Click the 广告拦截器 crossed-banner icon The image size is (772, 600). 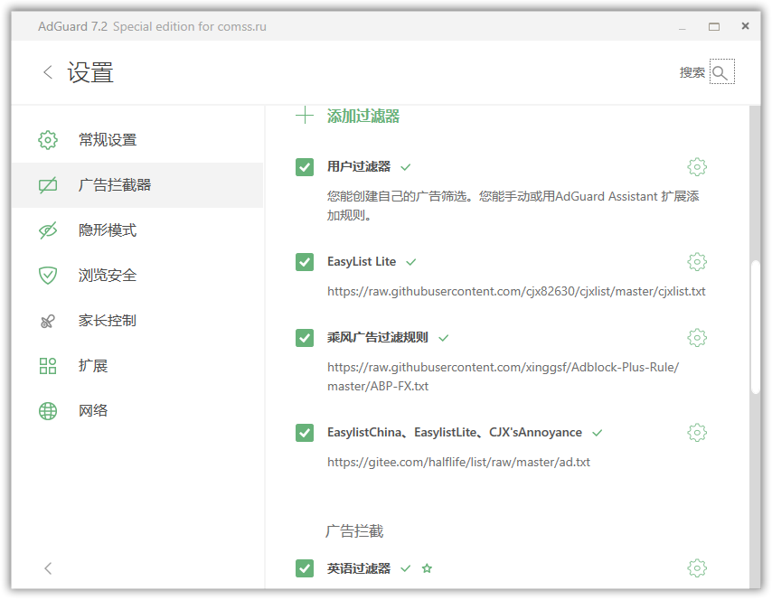coord(48,185)
